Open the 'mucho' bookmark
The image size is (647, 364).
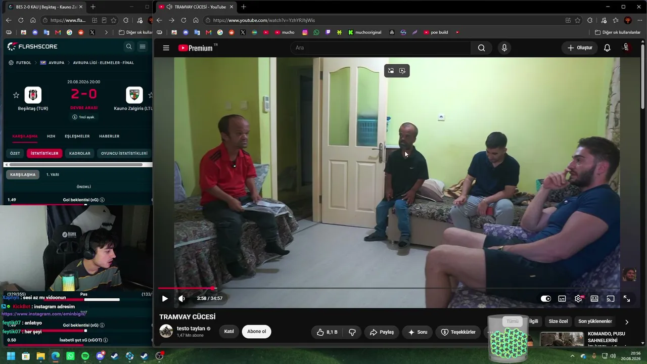tap(285, 32)
